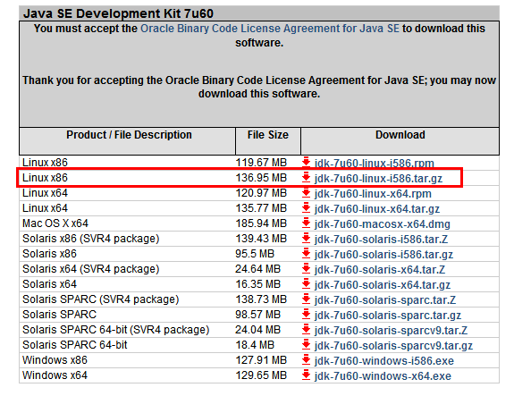This screenshot has height=396, width=514.
Task: Click the '24.04 MB' file size
Action: click(258, 330)
